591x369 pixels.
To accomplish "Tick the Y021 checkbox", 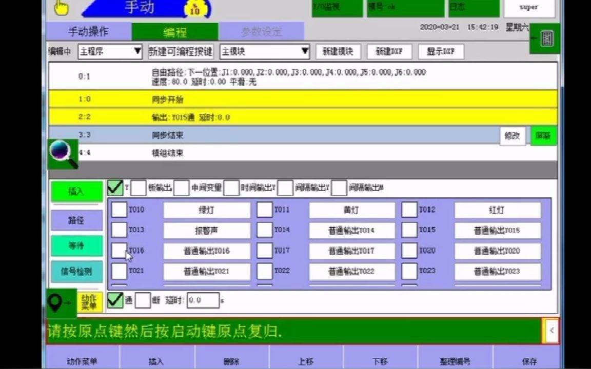I will [x=119, y=271].
